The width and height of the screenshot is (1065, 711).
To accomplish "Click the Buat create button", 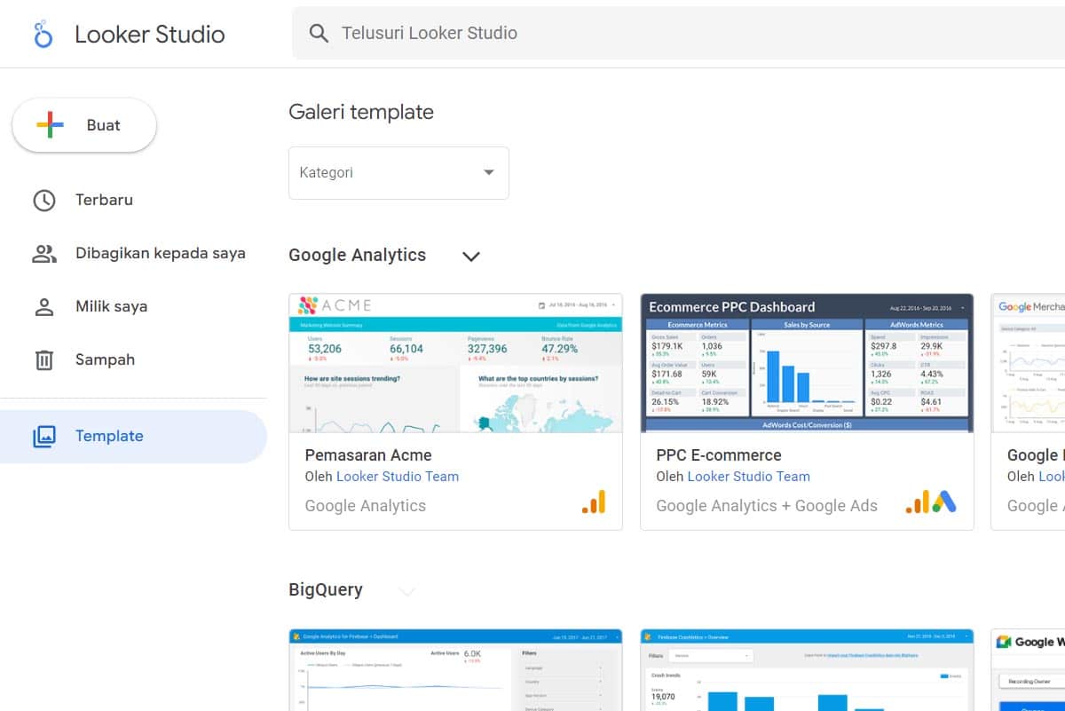I will [x=84, y=125].
